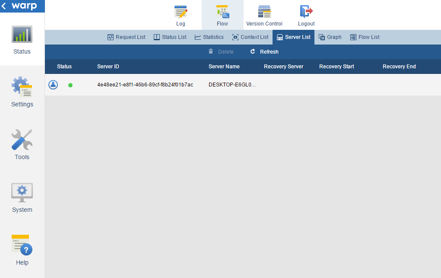The height and width of the screenshot is (278, 441).
Task: Open the Graph tab
Action: (330, 37)
